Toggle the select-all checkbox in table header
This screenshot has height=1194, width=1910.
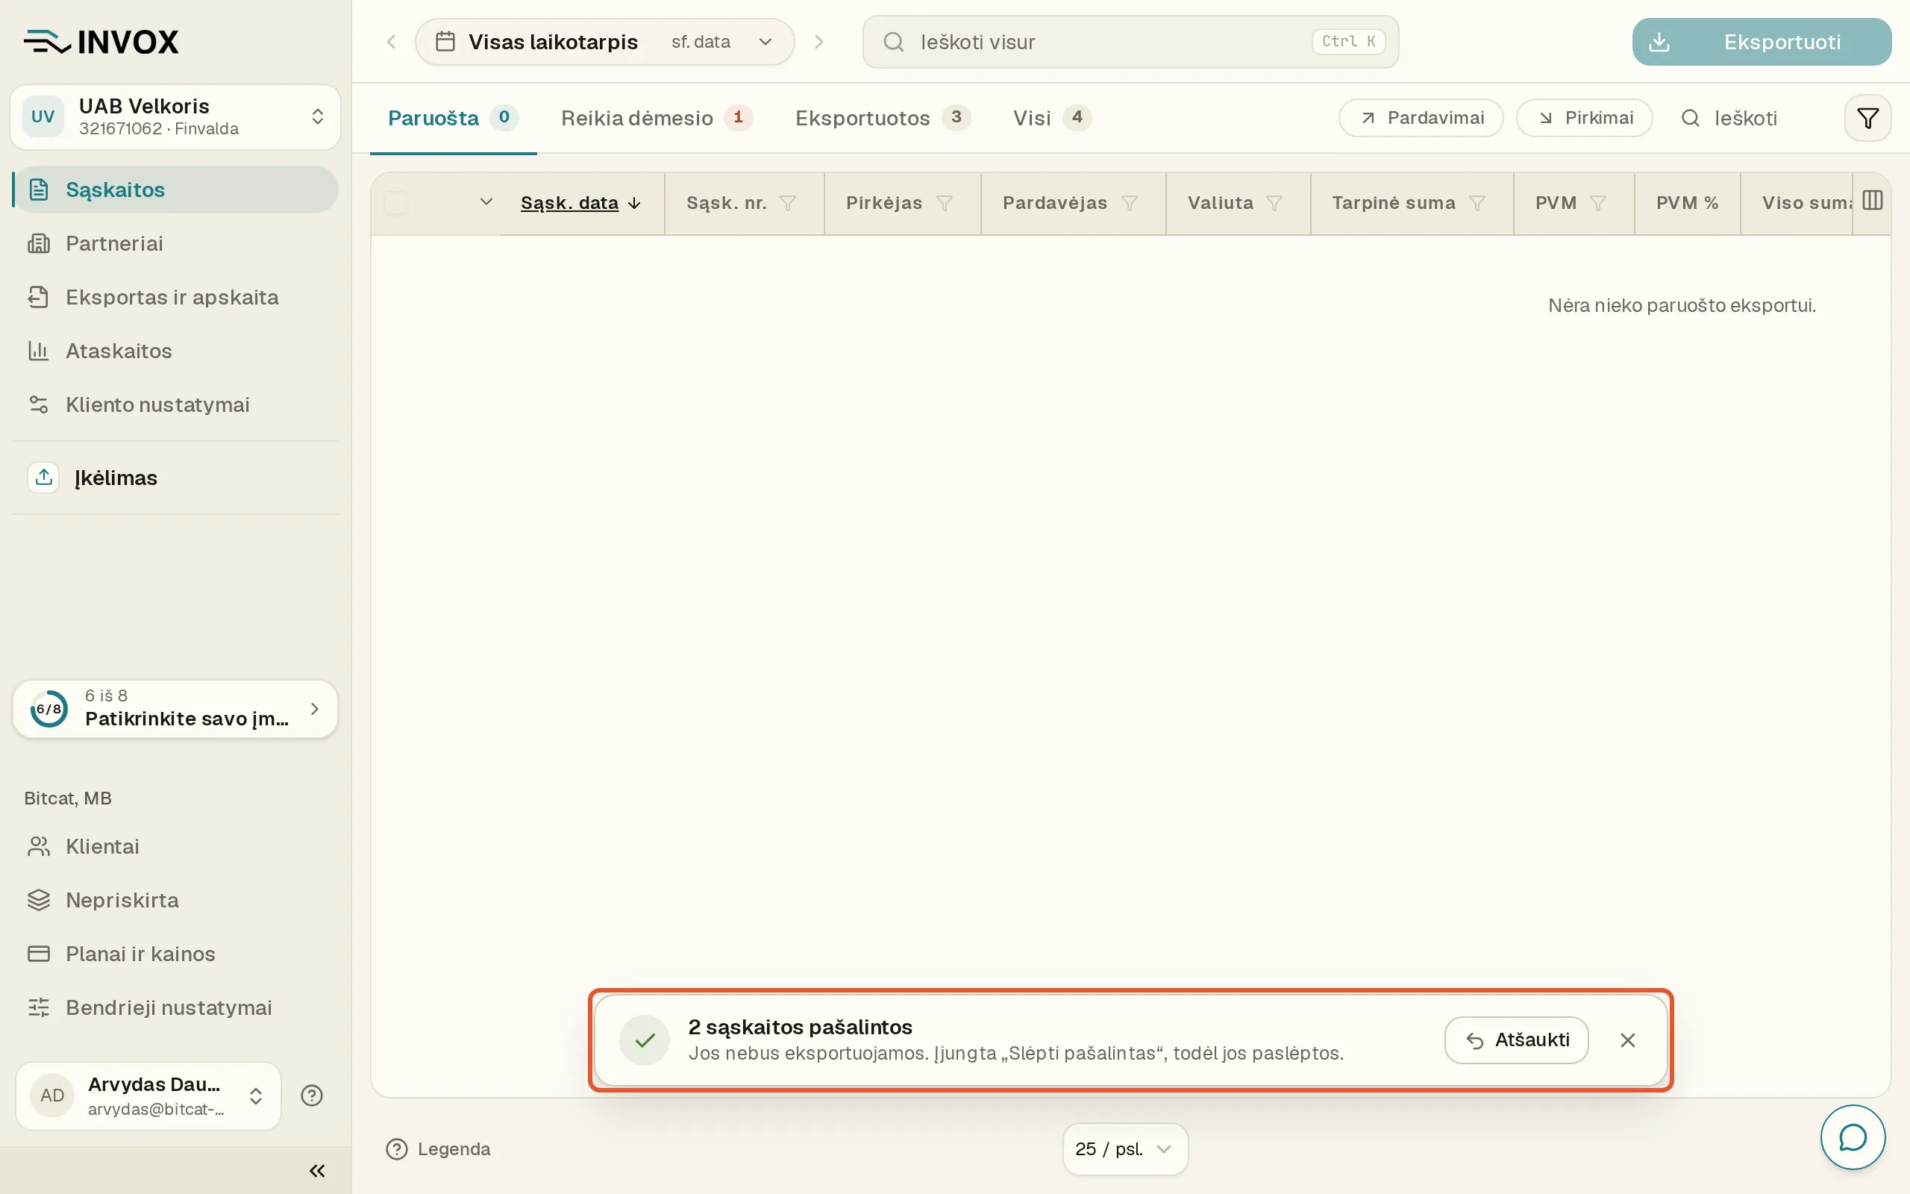[x=395, y=204]
